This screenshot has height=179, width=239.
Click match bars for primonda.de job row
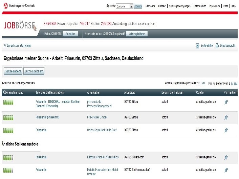point(8,102)
